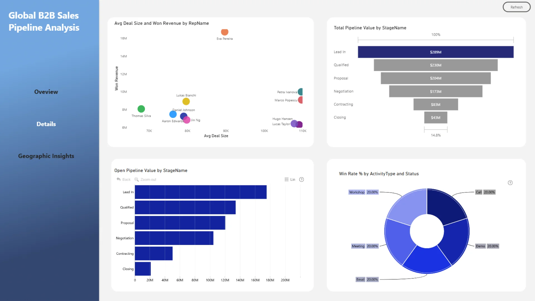Open the Oveview page
This screenshot has height=301, width=535.
(46, 92)
